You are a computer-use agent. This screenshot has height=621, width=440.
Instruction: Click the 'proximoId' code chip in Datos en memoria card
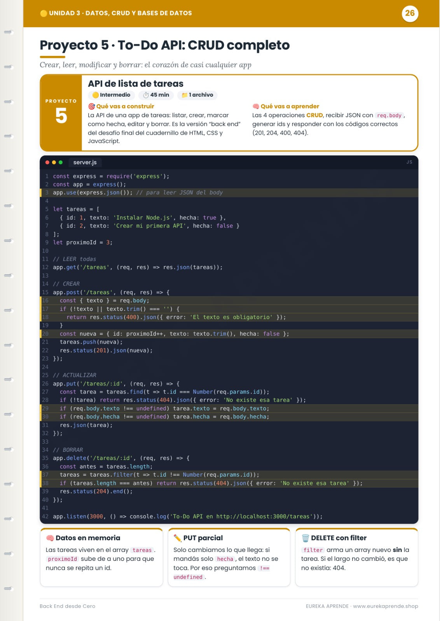tap(63, 559)
